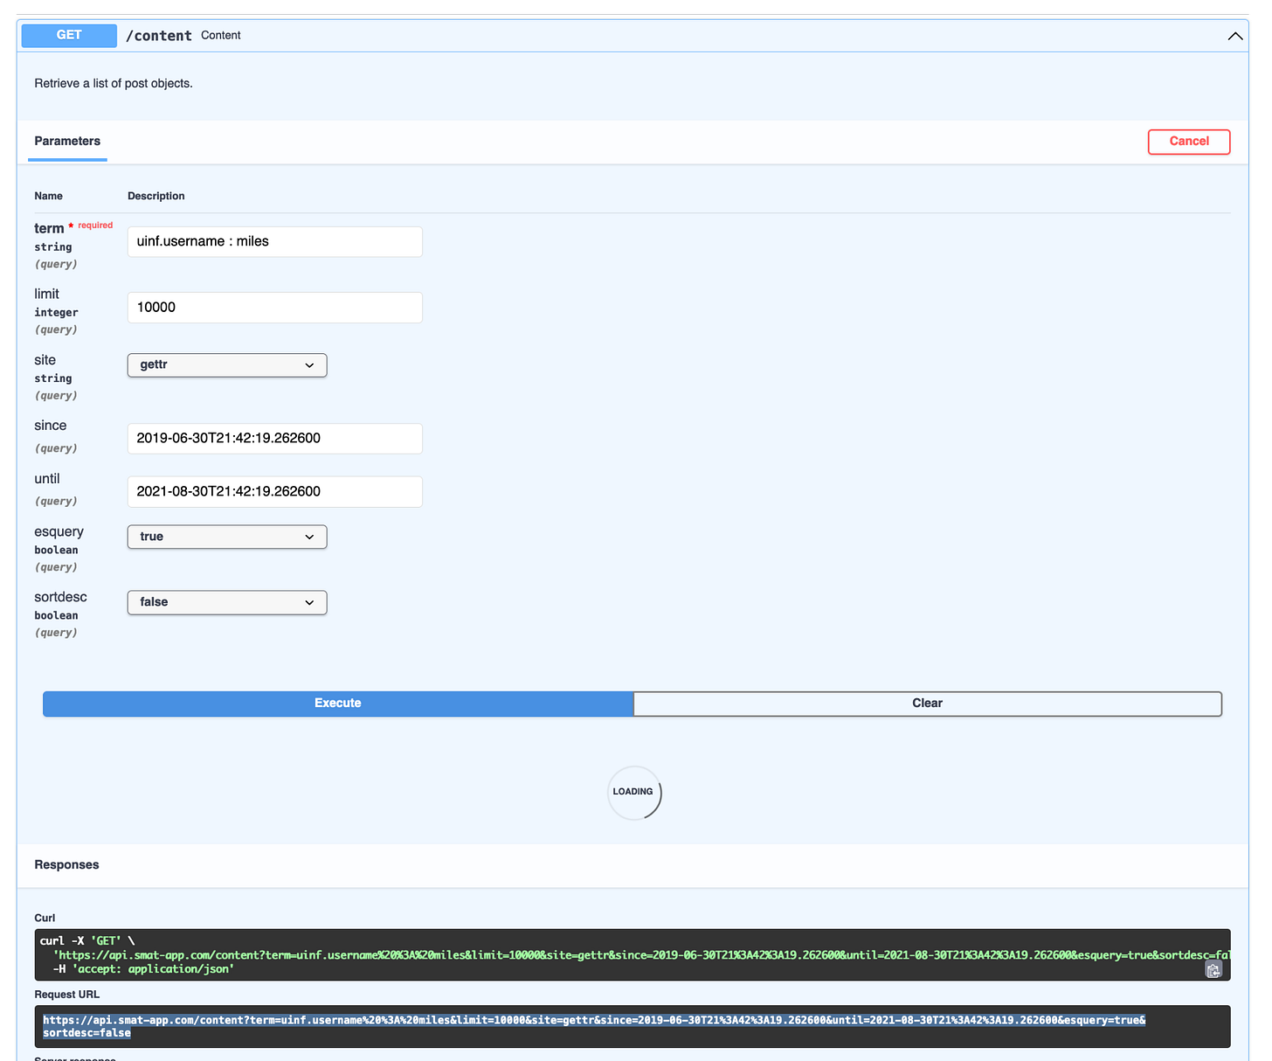Edit the until date input field

coord(274,491)
